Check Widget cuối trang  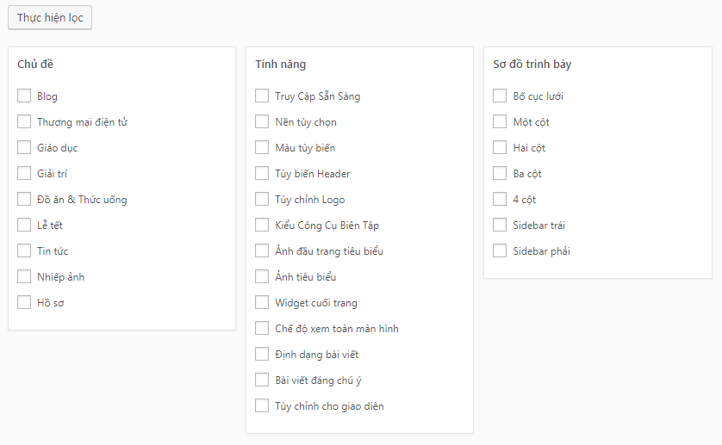[x=262, y=303]
